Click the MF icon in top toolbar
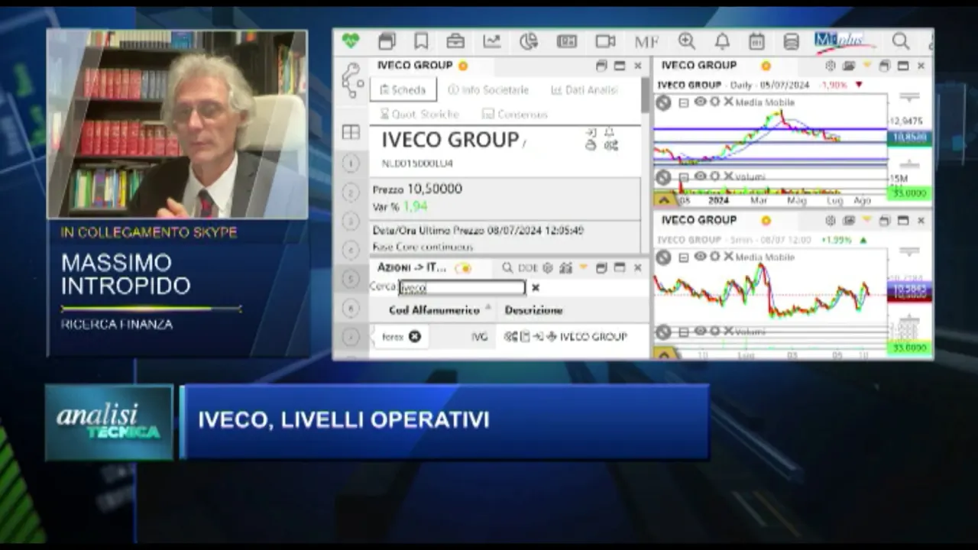 [646, 42]
